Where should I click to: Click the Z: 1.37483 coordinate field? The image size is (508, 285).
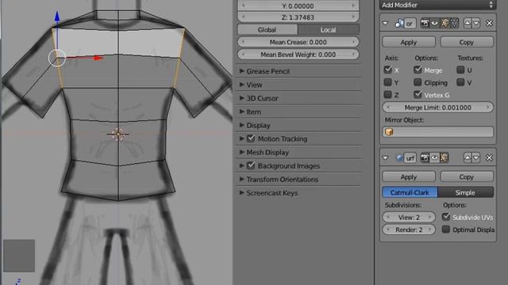[x=298, y=17]
